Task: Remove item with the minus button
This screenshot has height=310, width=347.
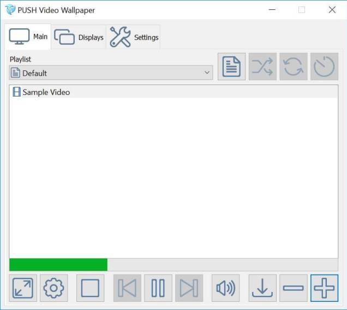Action: tap(293, 288)
